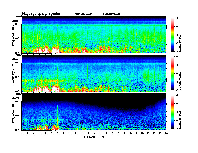Click the dZ/dt panel label
The image size is (198, 153).
tap(16, 98)
